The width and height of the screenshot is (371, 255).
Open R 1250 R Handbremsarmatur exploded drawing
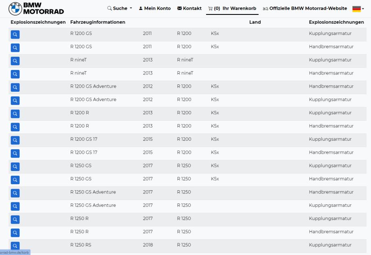(15, 233)
